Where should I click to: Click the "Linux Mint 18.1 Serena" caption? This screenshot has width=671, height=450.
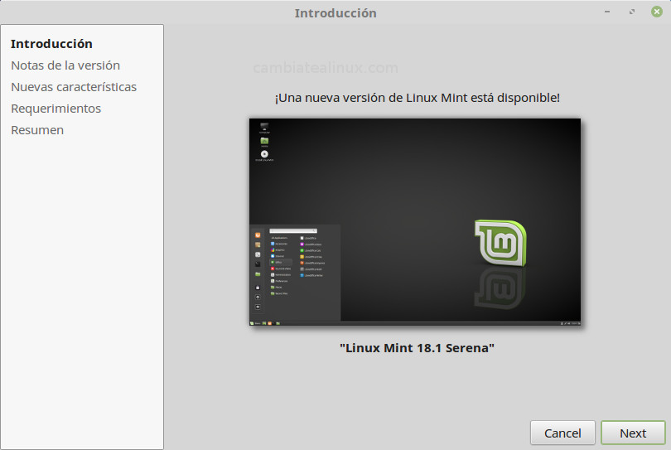coord(417,348)
